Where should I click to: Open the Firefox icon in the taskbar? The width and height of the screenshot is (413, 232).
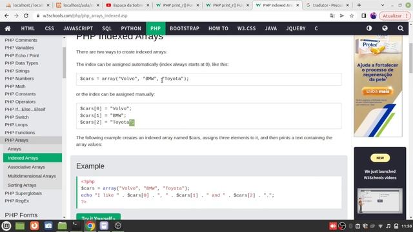[34, 226]
